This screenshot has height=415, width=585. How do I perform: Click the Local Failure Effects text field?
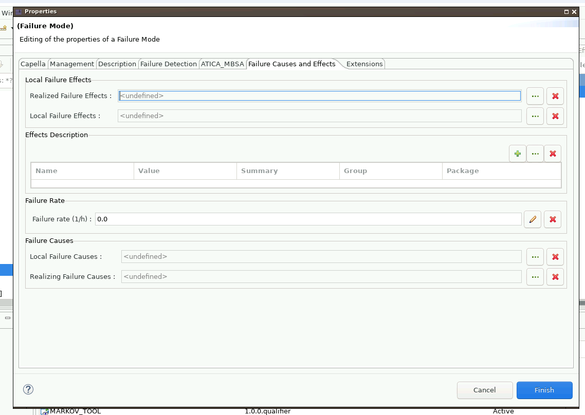320,116
